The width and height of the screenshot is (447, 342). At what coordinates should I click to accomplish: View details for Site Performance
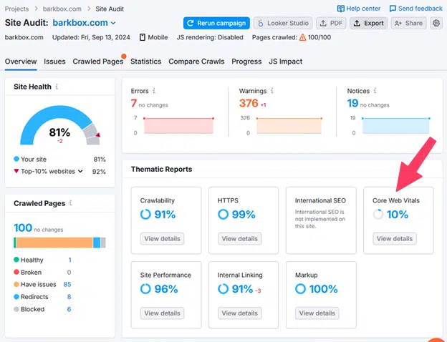click(x=162, y=313)
